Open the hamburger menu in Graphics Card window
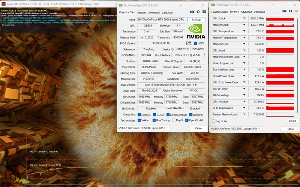The width and height of the screenshot is (300, 187). coord(204,12)
